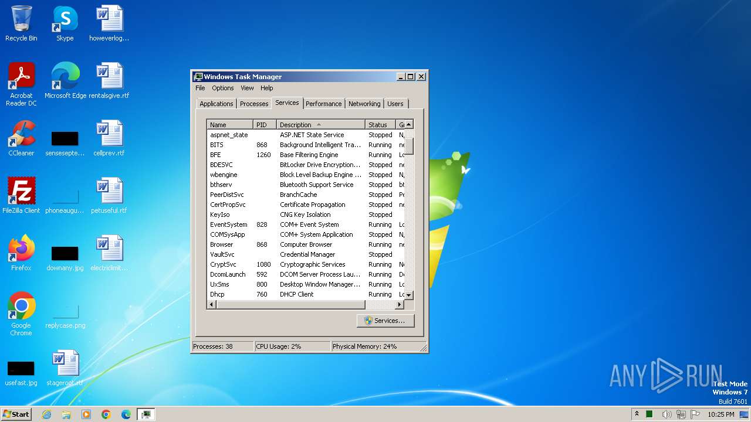The height and width of the screenshot is (422, 751).
Task: Select downany.jpg image file
Action: point(65,258)
